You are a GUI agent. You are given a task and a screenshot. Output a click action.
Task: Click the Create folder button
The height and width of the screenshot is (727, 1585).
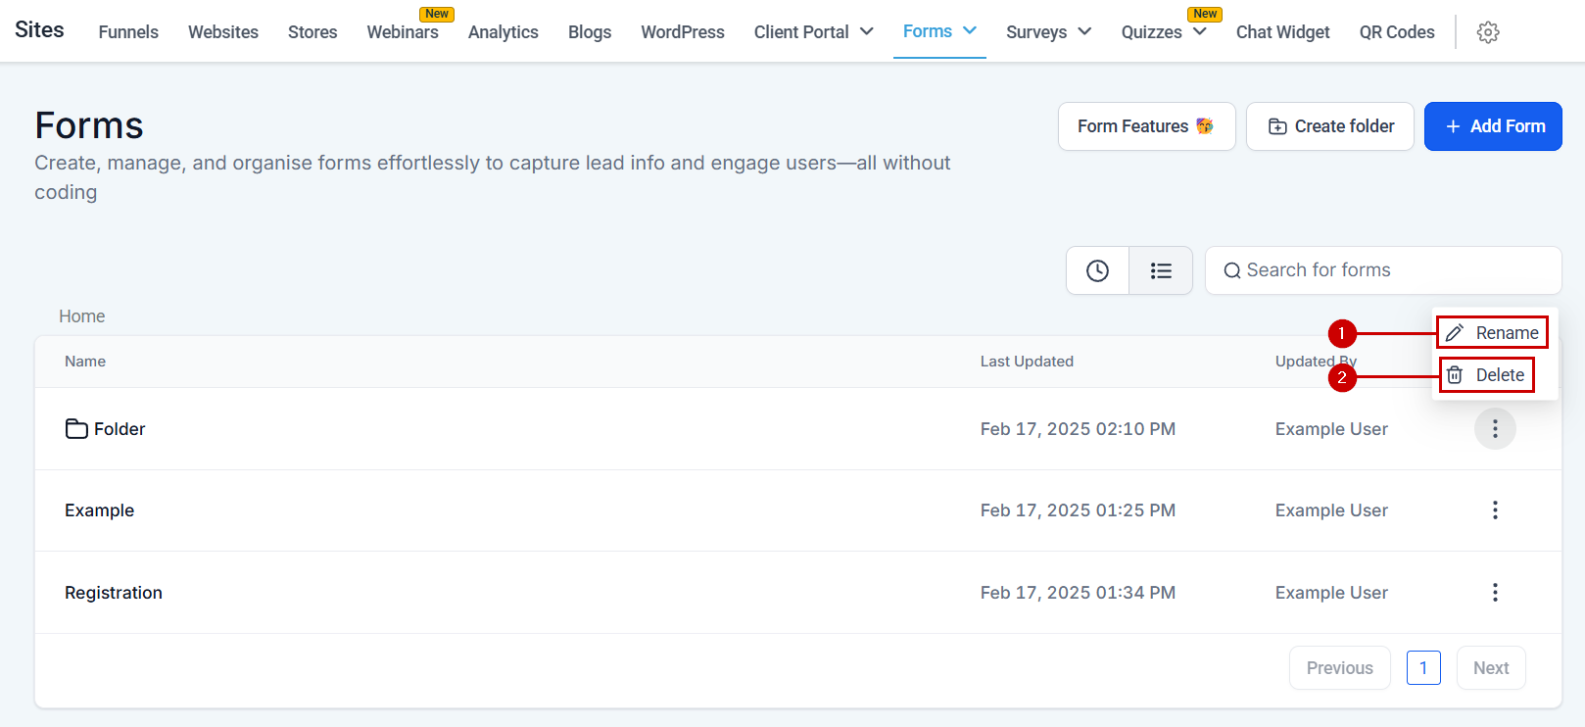coord(1329,126)
